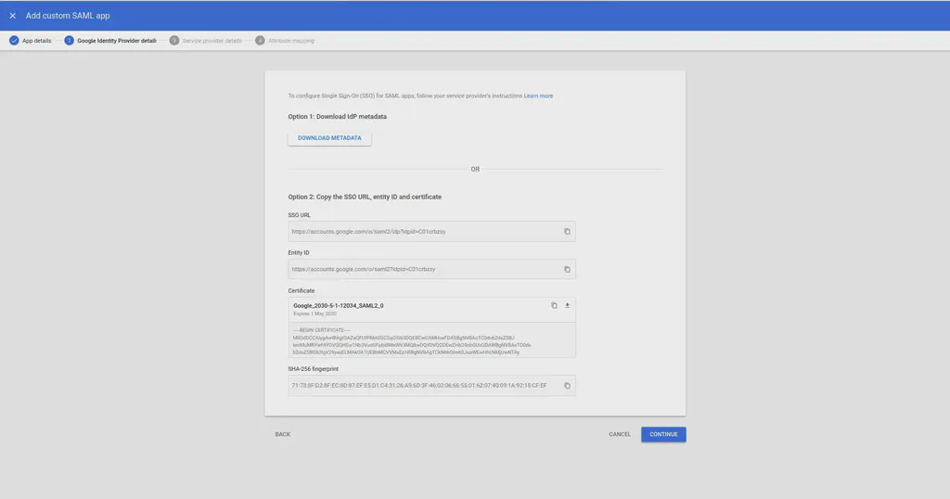
Task: Click the 'Expires 1 May 2030' text
Action: (x=315, y=313)
